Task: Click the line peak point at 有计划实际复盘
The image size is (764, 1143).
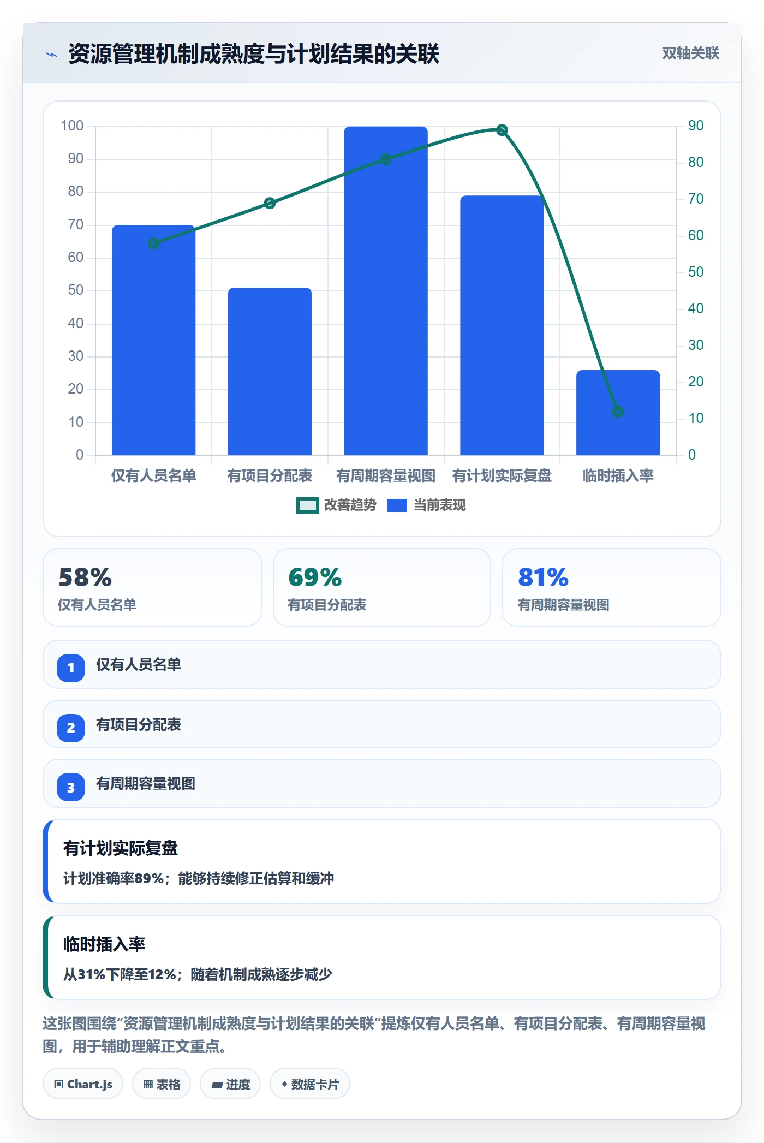Action: coord(502,130)
